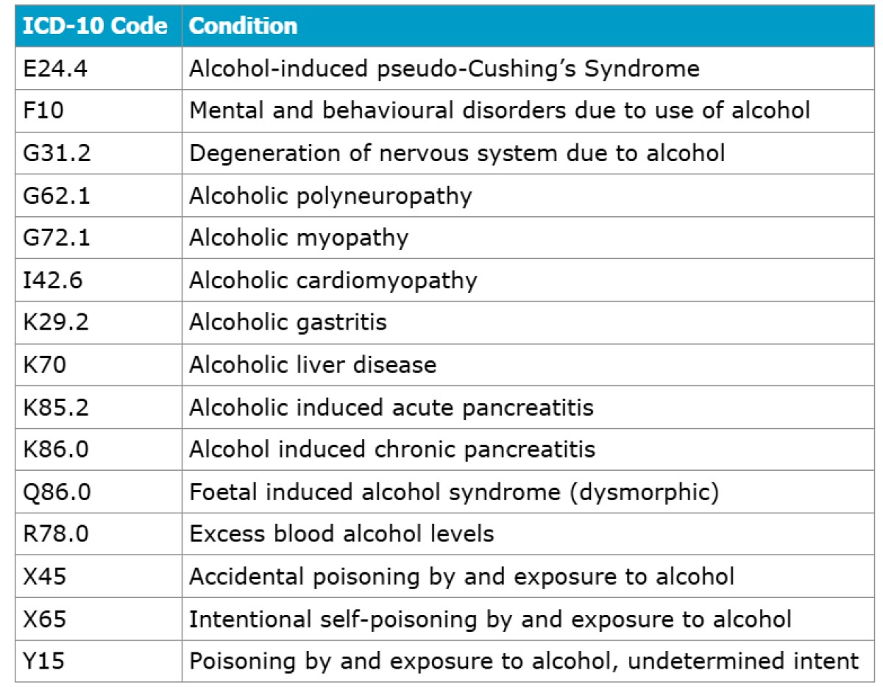Click Mental and behavioural disorders entry
This screenshot has height=687, width=883.
500,110
